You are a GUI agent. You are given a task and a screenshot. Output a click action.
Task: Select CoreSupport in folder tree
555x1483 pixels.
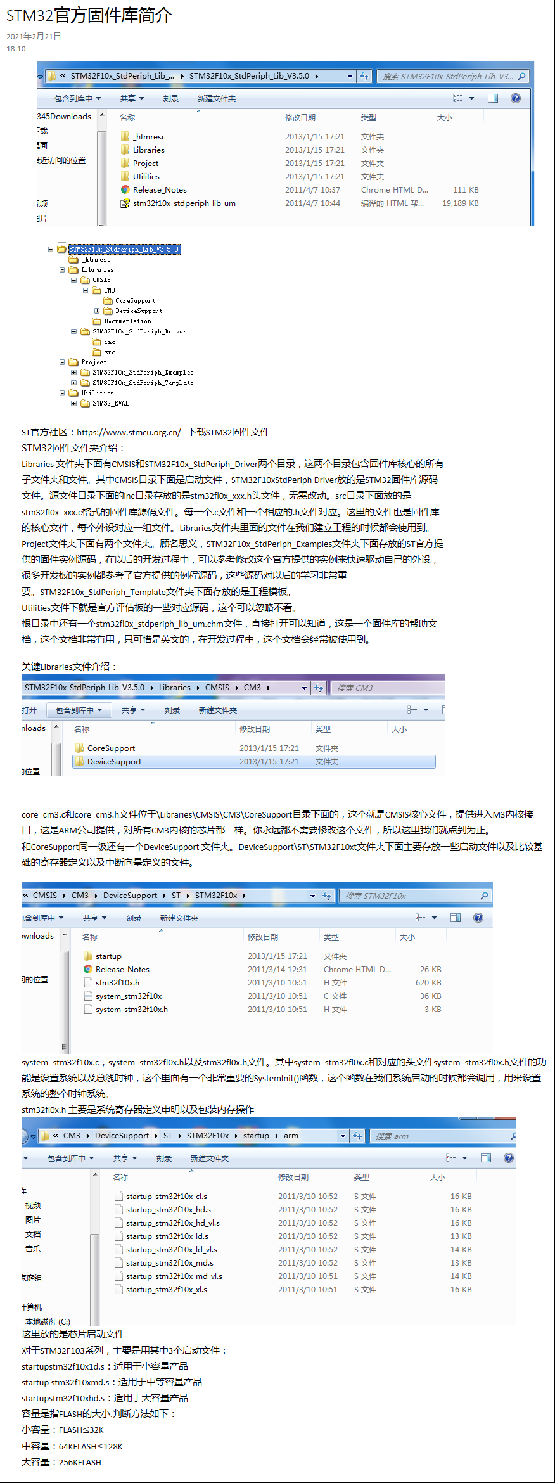click(135, 301)
